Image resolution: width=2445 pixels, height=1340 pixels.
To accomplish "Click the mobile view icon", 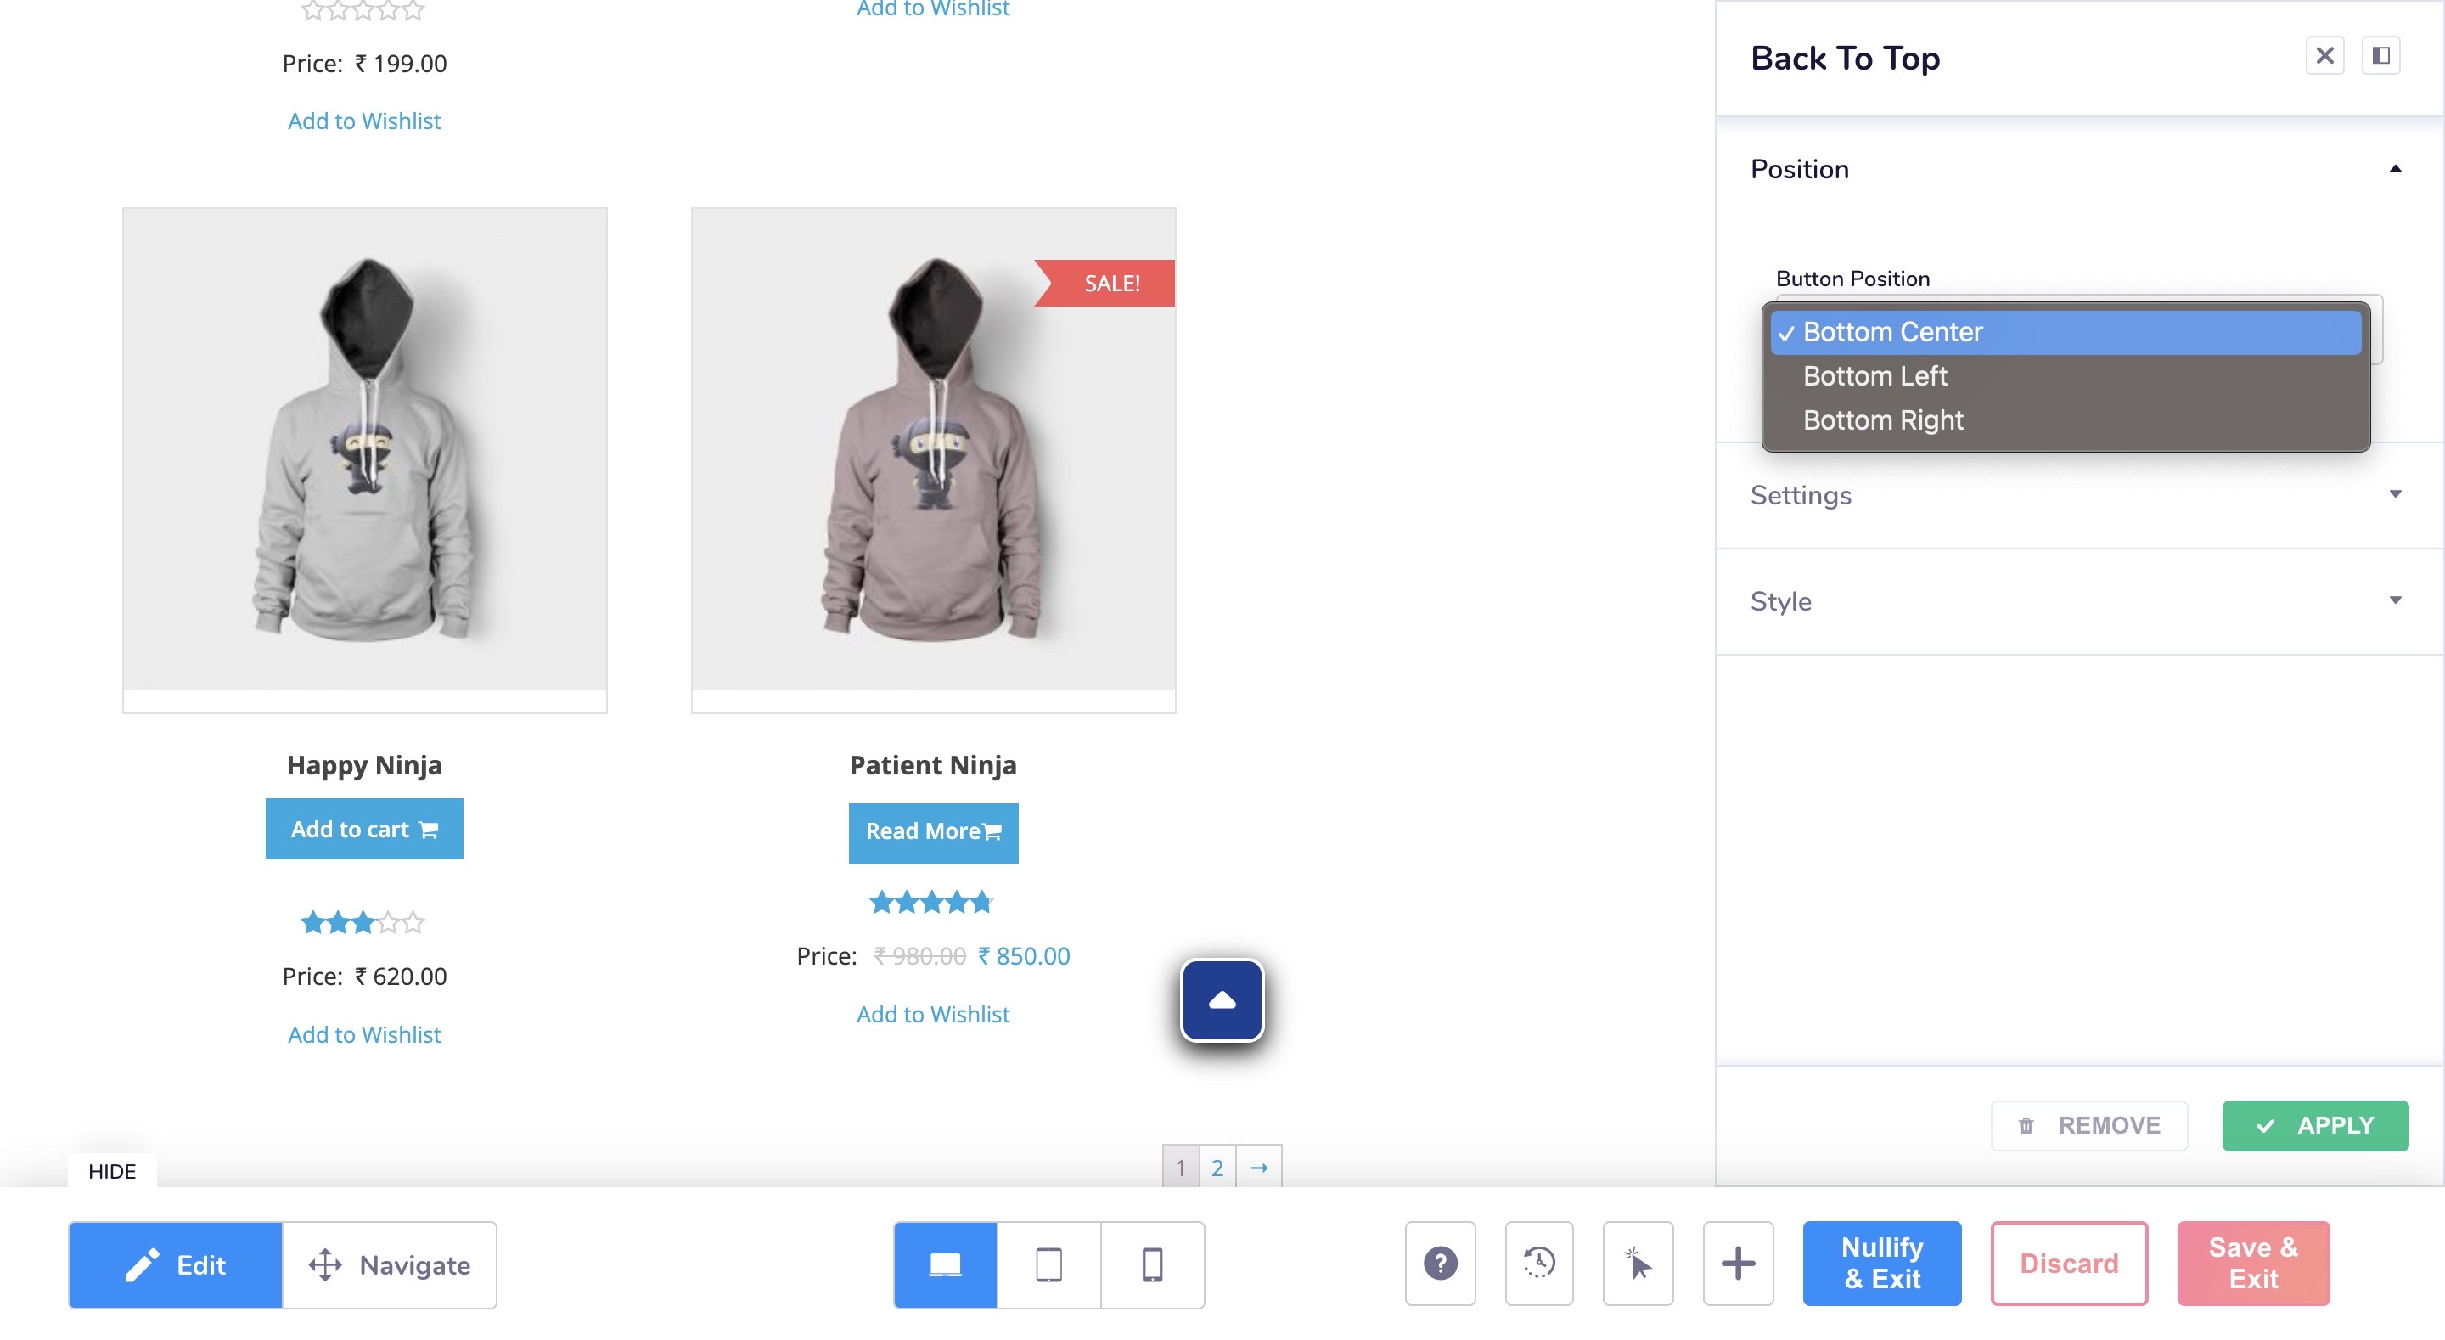I will [x=1153, y=1264].
